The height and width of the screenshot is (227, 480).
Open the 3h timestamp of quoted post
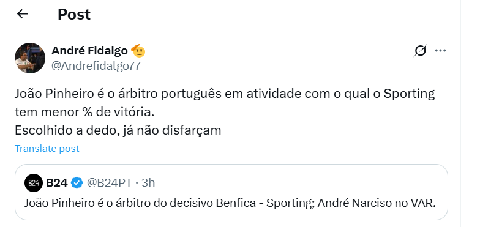point(148,183)
